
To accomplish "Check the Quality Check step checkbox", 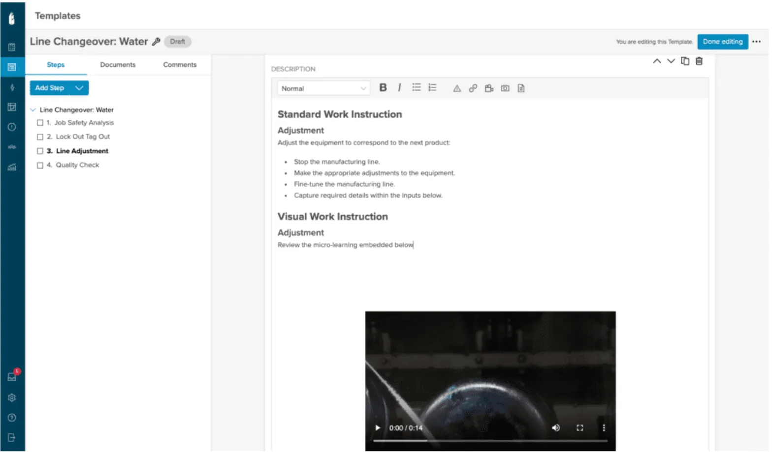I will click(40, 166).
